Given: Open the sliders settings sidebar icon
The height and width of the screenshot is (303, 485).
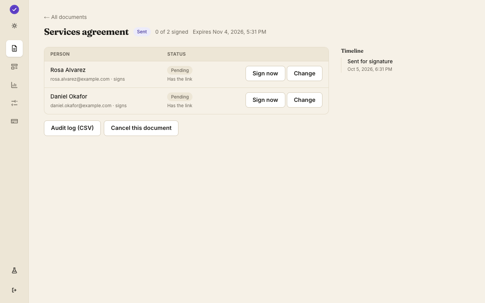Looking at the screenshot, I should [x=14, y=103].
